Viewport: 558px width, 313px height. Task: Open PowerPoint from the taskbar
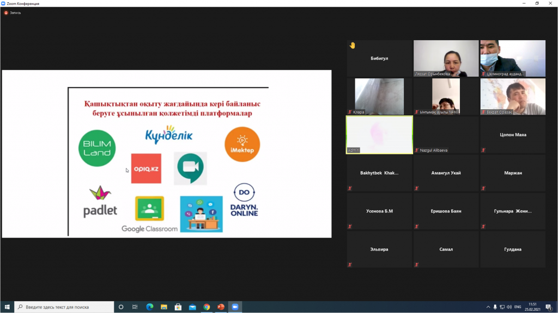click(221, 307)
